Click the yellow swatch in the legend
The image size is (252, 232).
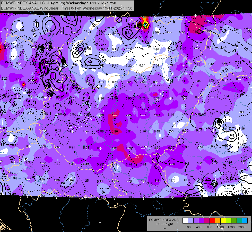[223, 221]
